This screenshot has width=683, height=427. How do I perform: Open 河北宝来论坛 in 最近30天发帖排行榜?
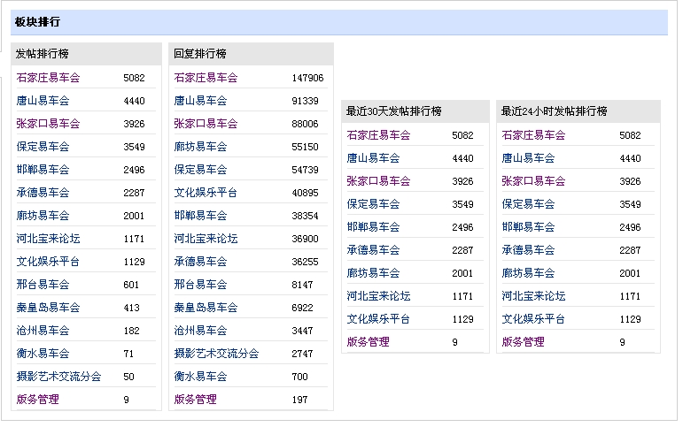[x=379, y=296]
